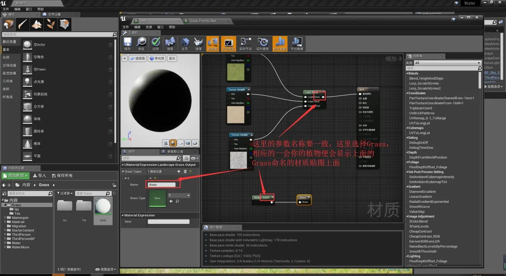Select the foliage mode icon
Viewport: 506px width, 276px height.
point(51,24)
